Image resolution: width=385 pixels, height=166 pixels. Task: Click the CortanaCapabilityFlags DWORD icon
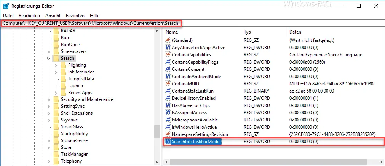click(x=168, y=62)
